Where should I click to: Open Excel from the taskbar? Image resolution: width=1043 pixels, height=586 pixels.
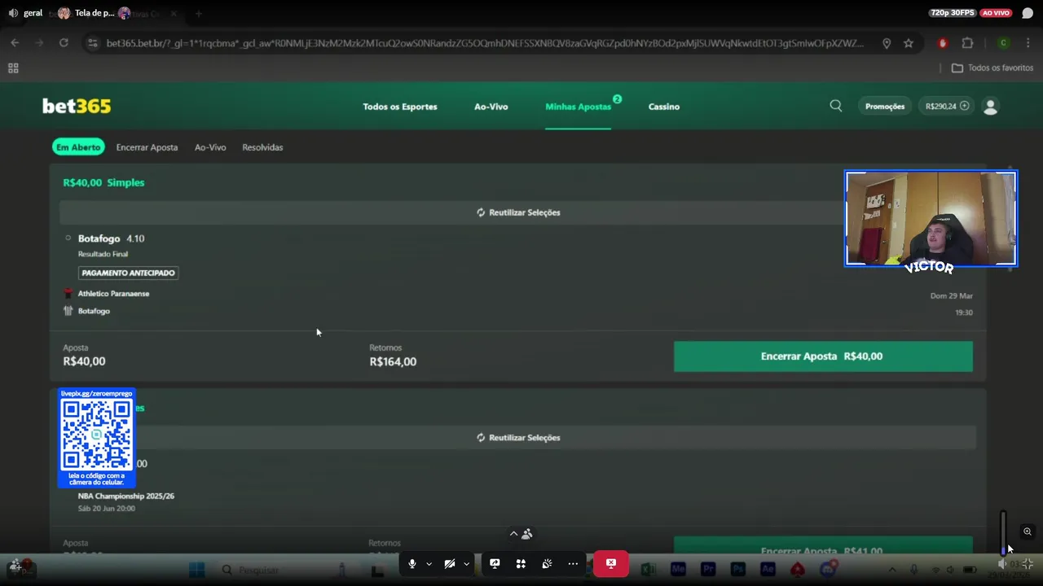(x=648, y=570)
